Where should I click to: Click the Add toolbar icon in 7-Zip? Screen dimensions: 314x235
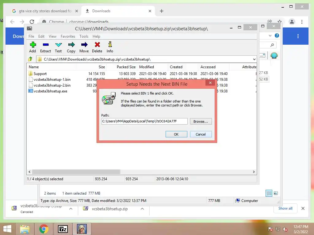click(33, 45)
